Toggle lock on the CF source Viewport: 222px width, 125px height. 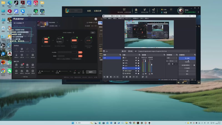coord(138,58)
